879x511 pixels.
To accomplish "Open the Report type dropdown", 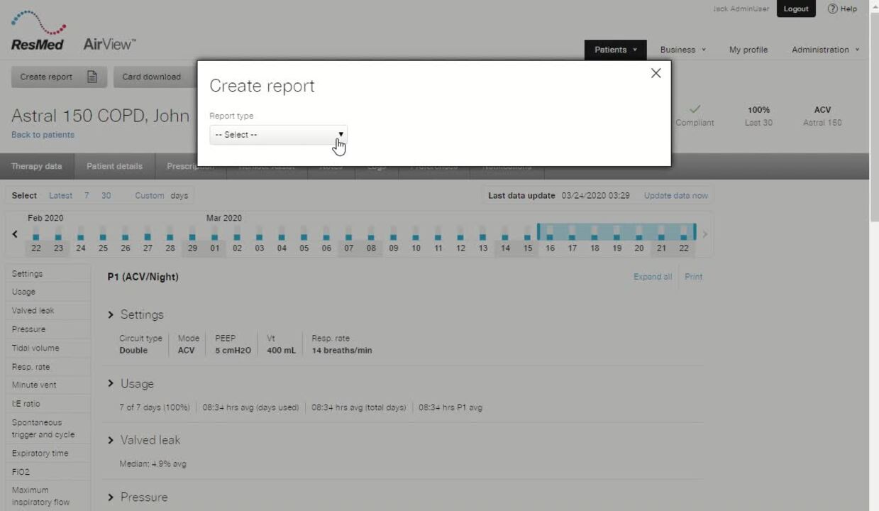I will coord(278,135).
